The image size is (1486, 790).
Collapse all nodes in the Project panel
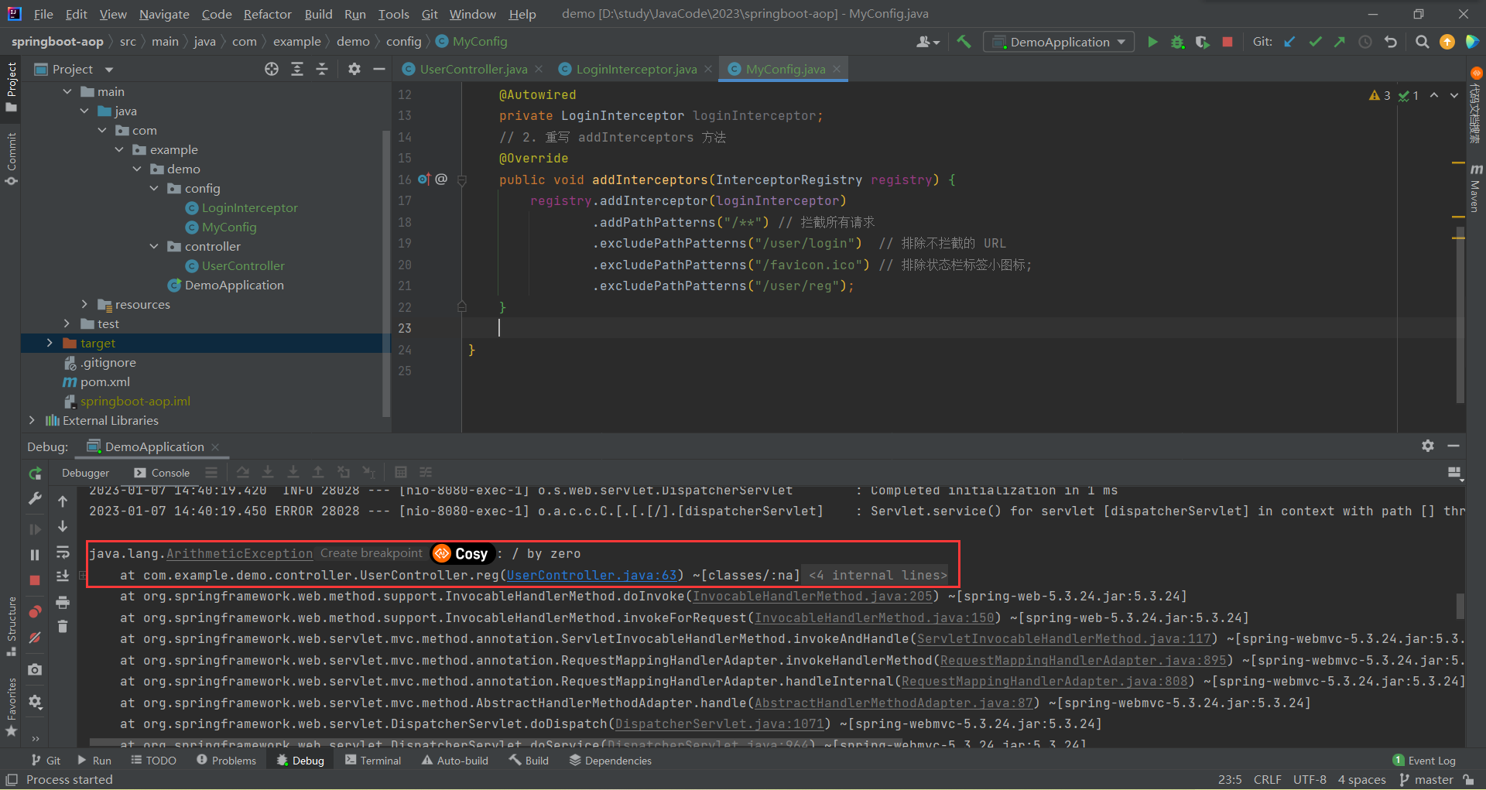click(322, 69)
